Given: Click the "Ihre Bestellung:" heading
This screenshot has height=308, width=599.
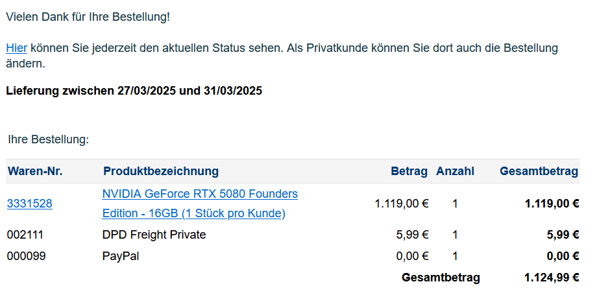Looking at the screenshot, I should tap(48, 139).
